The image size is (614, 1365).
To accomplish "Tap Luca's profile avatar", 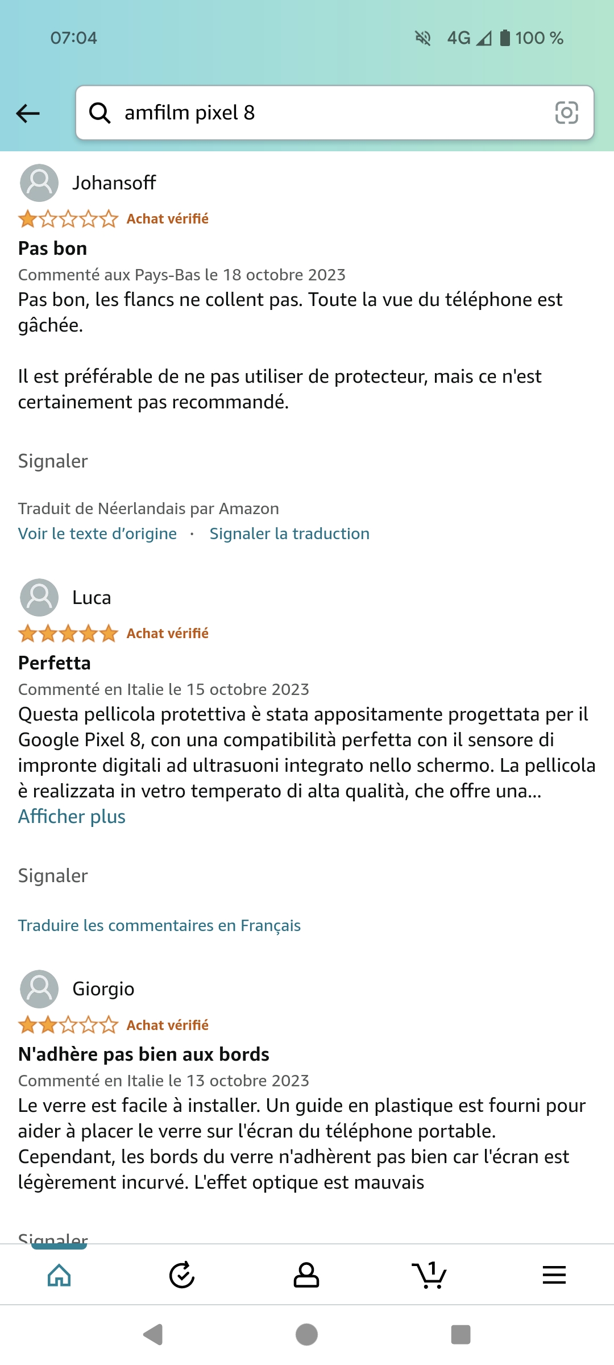I will pos(39,598).
